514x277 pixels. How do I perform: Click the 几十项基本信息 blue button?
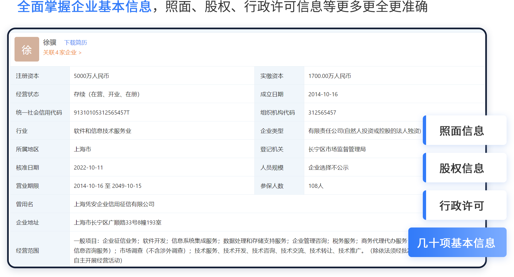[457, 243]
